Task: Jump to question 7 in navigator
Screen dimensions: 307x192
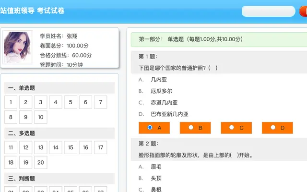Action: click(x=100, y=102)
